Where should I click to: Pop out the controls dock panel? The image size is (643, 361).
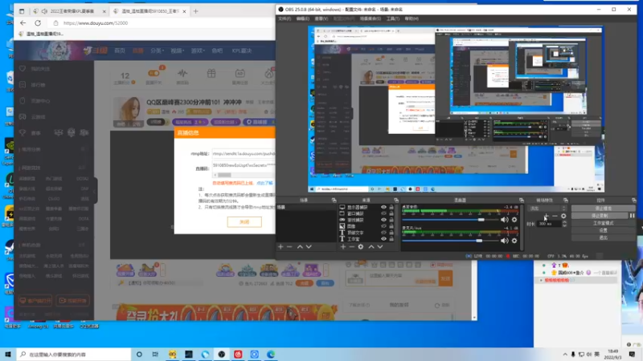point(634,200)
